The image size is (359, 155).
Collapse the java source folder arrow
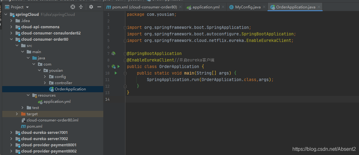tap(28, 58)
